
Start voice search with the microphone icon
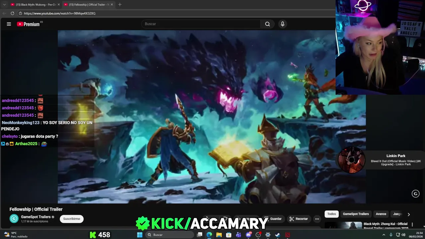[283, 24]
